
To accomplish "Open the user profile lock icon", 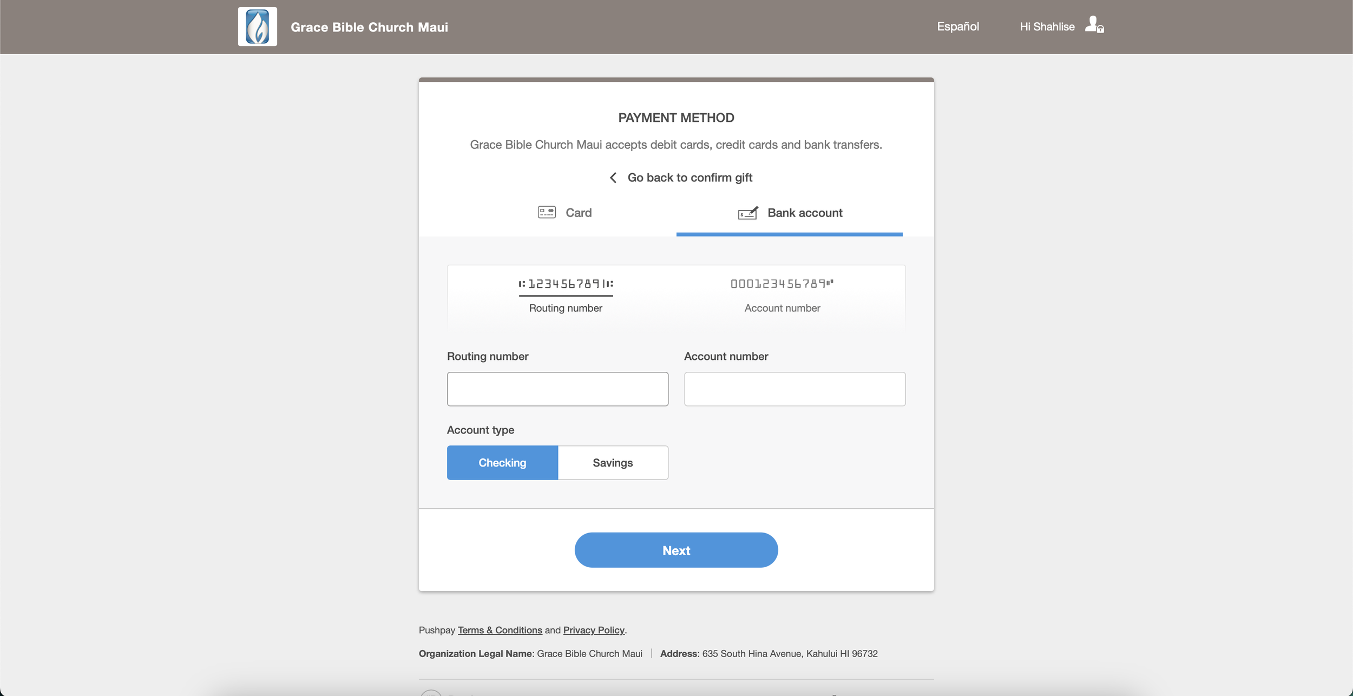I will point(1094,25).
